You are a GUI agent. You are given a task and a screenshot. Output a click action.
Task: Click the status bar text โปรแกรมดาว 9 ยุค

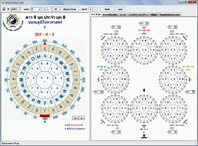(10, 143)
